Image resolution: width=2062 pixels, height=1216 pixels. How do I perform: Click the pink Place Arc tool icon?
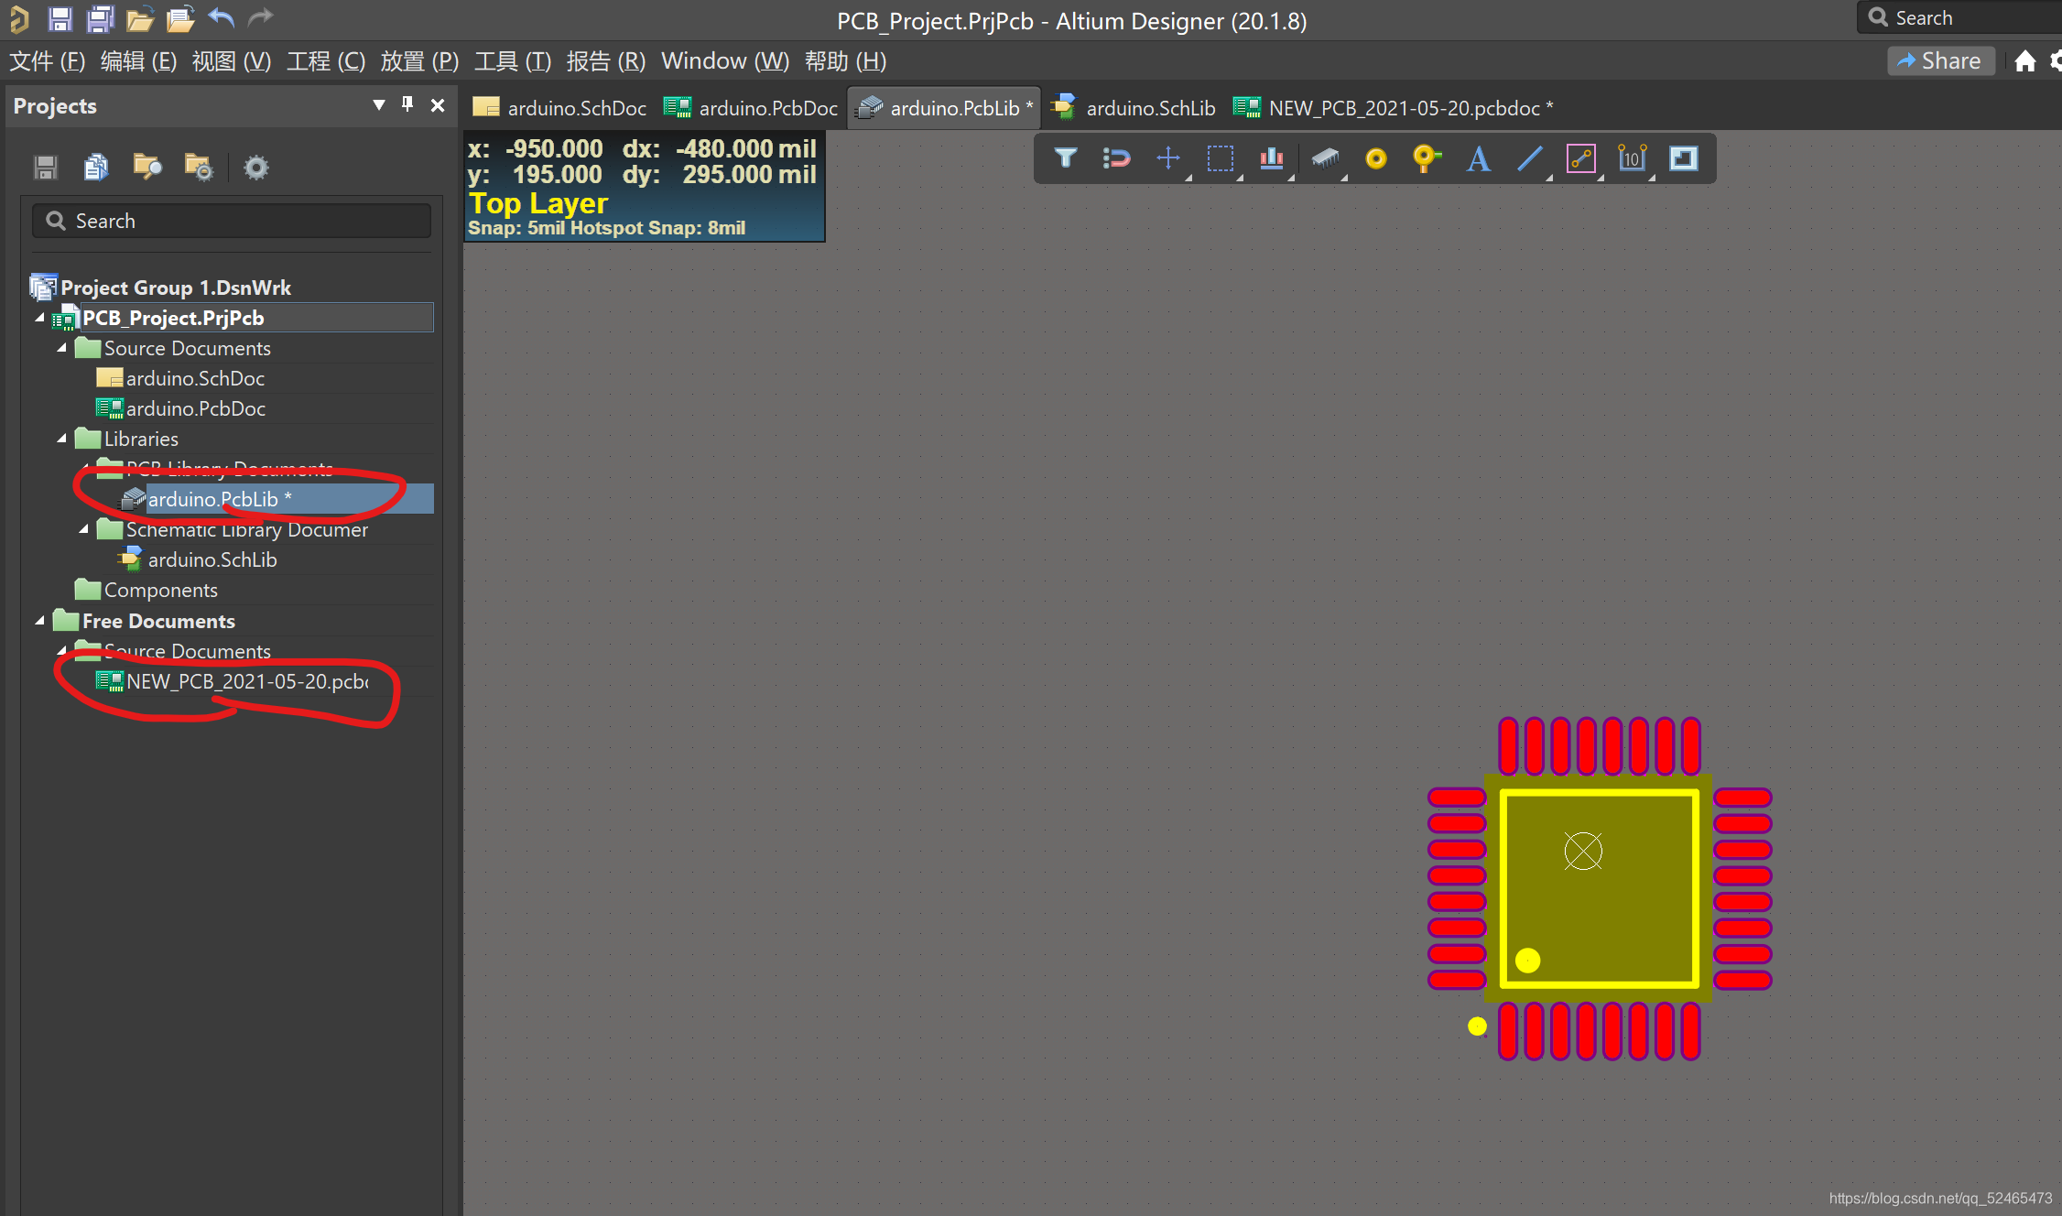click(1581, 158)
